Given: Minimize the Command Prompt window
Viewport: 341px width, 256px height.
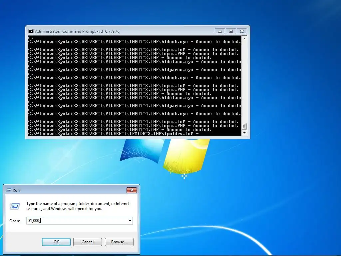Looking at the screenshot, I should pos(220,31).
